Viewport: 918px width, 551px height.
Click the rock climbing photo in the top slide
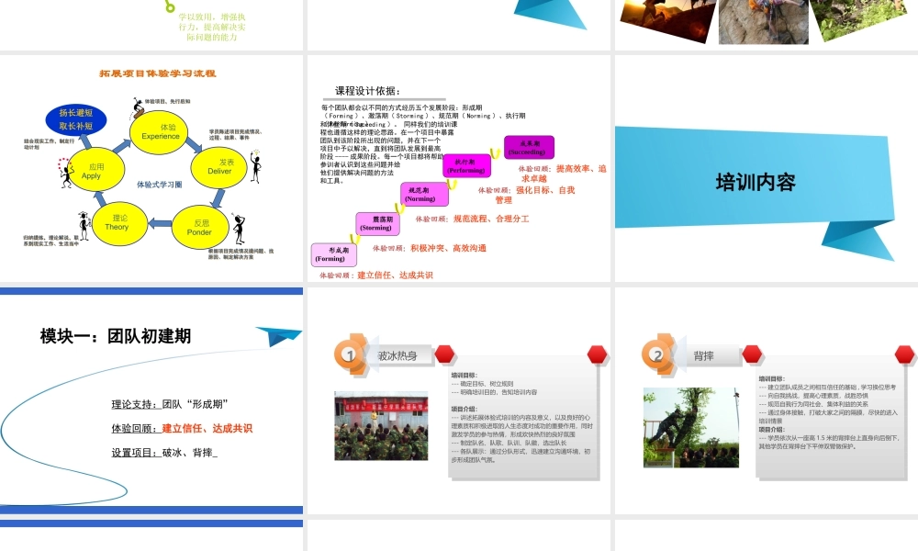(x=764, y=21)
